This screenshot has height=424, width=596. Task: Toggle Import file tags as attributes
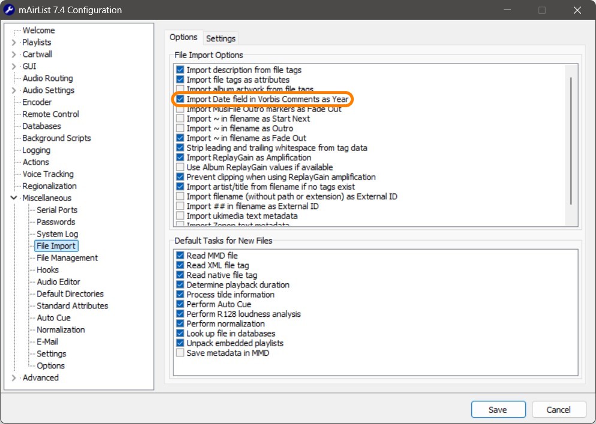coord(180,80)
